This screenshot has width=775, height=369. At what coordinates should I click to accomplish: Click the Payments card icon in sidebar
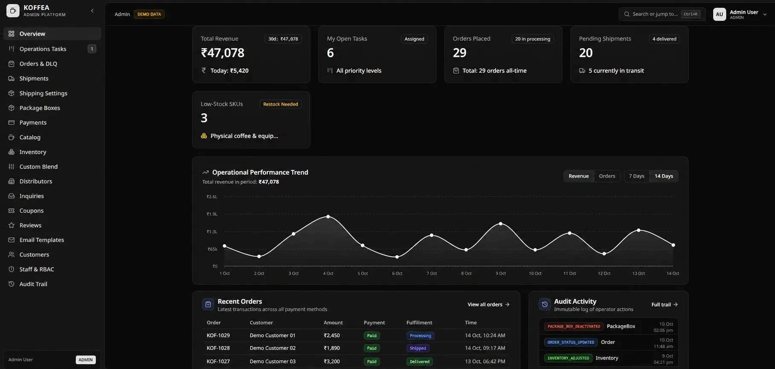(12, 122)
